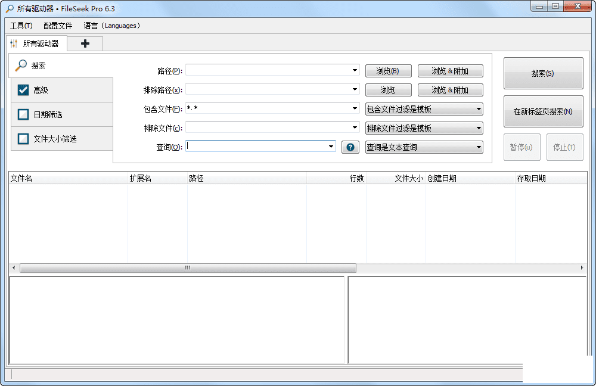This screenshot has width=596, height=386.
Task: Click the horizontal scrollbar under results list
Action: 188,268
